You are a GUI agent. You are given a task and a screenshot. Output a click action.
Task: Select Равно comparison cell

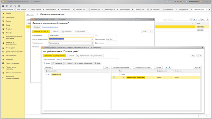(164, 78)
